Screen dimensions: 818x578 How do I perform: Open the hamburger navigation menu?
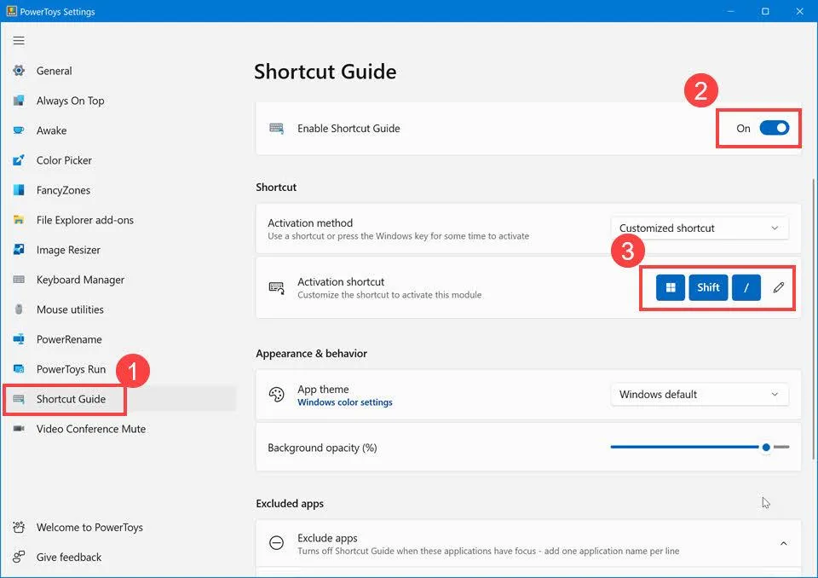19,41
